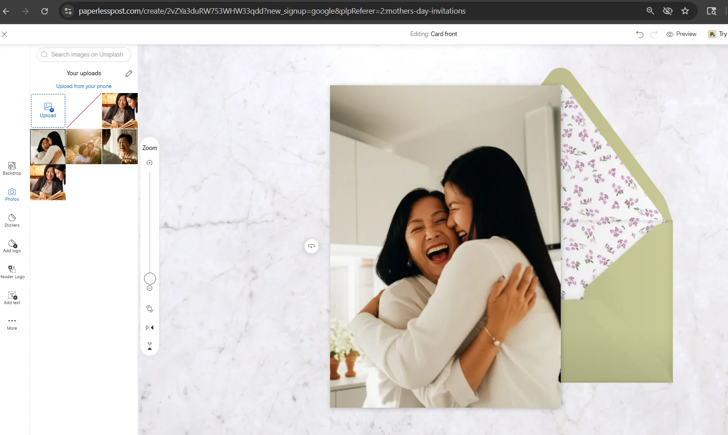Viewport: 728px width, 435px height.
Task: Click the zoom out minus icon
Action: click(150, 288)
